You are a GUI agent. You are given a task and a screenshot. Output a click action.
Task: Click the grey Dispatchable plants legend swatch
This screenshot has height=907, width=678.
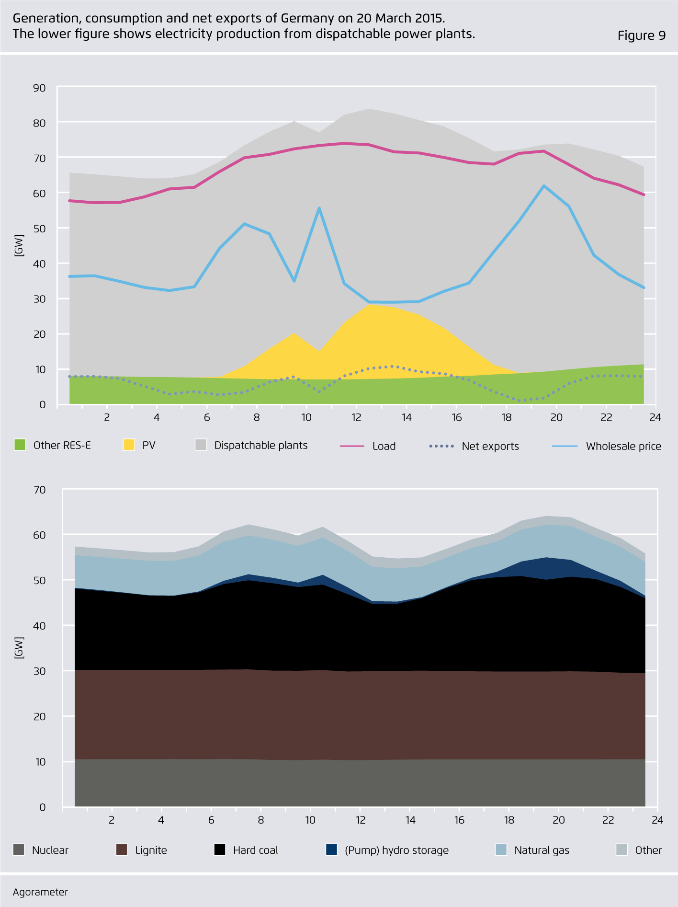201,445
